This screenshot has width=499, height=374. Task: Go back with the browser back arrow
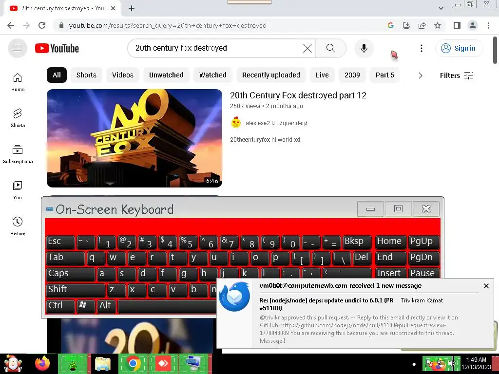[11, 25]
